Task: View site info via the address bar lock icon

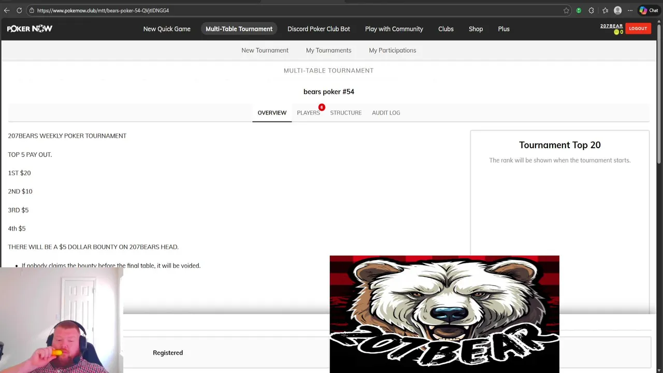Action: click(32, 10)
